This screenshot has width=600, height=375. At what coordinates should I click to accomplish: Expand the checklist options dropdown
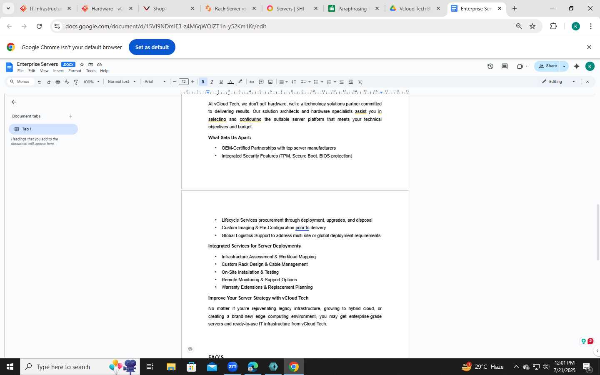click(309, 82)
